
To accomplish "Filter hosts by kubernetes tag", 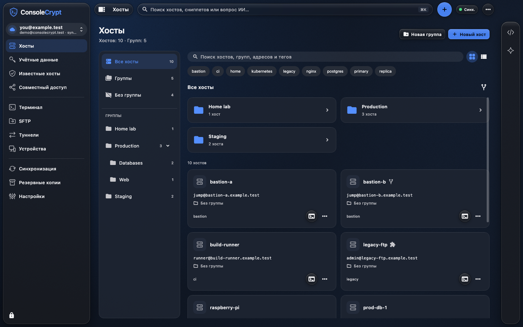I will [x=262, y=71].
